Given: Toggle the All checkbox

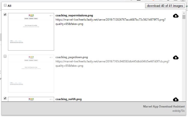Looking at the screenshot, I should [x=5, y=5].
